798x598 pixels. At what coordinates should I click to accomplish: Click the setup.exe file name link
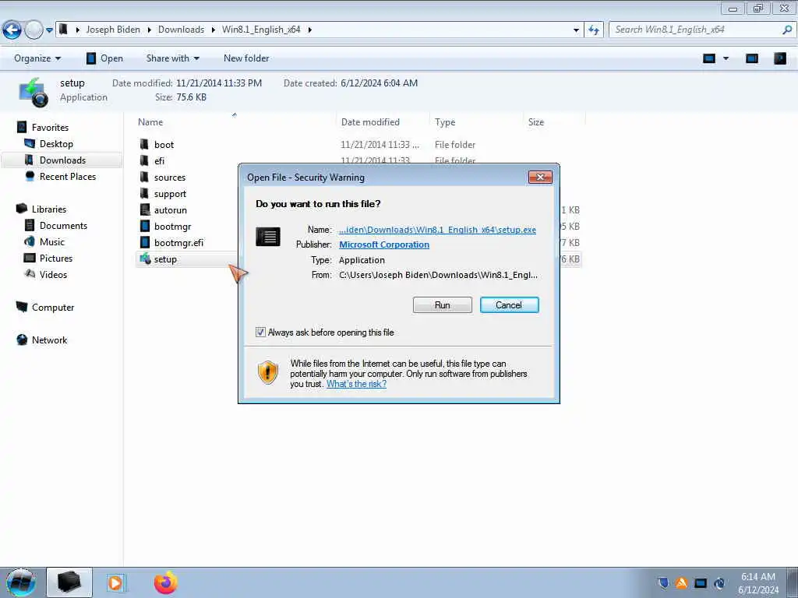pyautogui.click(x=438, y=230)
